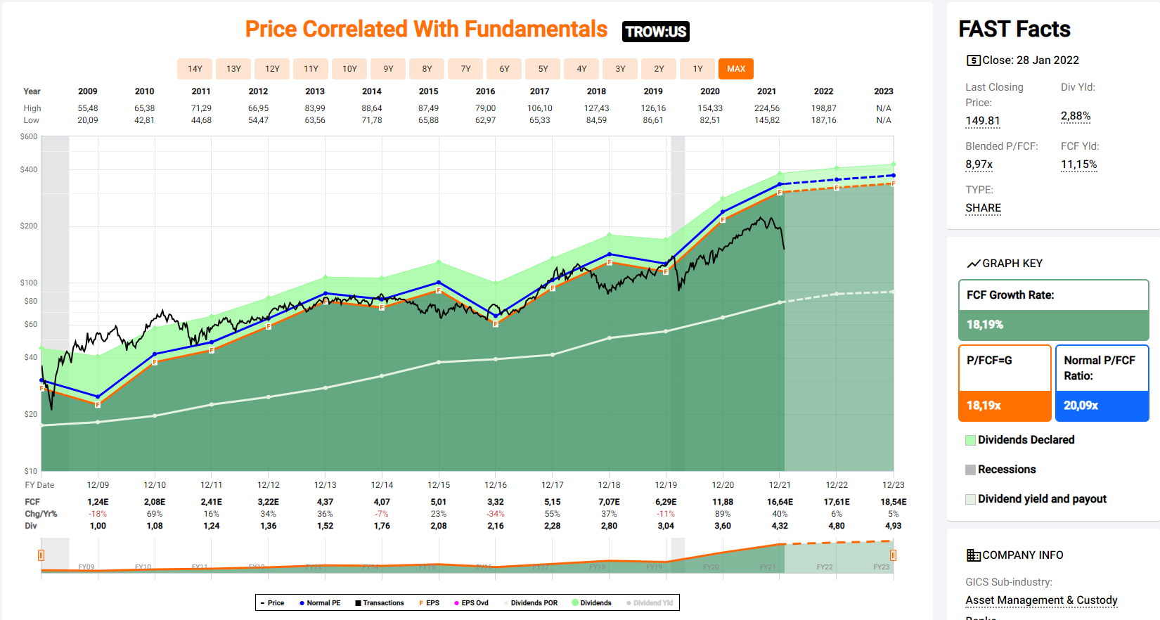Image resolution: width=1160 pixels, height=620 pixels.
Task: Click the orange F EPS legend marker
Action: 421,603
